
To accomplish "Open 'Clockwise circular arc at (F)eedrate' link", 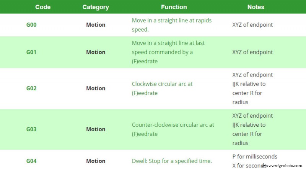I will (x=162, y=88).
